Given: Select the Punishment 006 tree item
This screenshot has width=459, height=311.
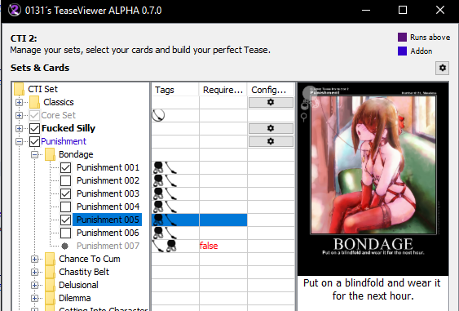Looking at the screenshot, I should 108,233.
